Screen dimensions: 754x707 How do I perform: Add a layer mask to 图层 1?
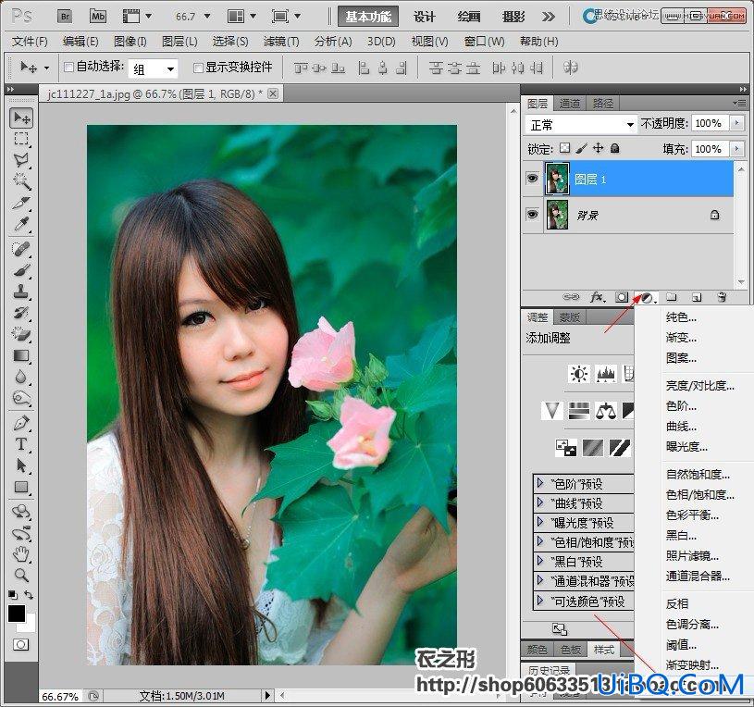pyautogui.click(x=622, y=297)
